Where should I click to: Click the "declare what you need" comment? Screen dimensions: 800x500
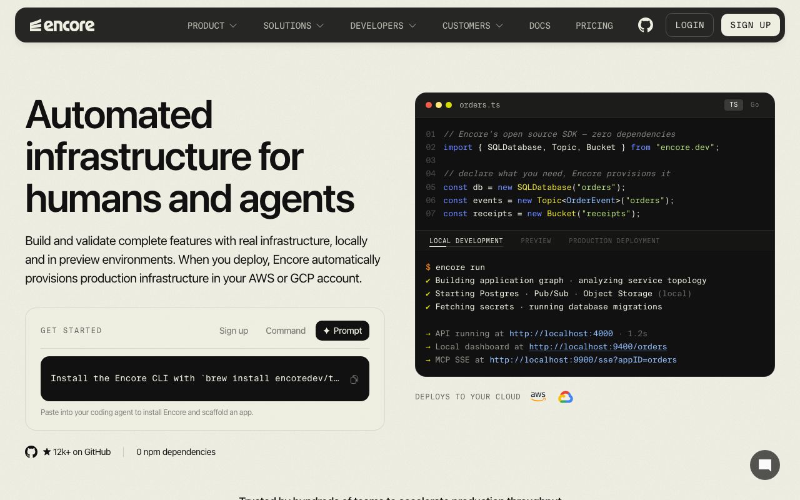[557, 174]
